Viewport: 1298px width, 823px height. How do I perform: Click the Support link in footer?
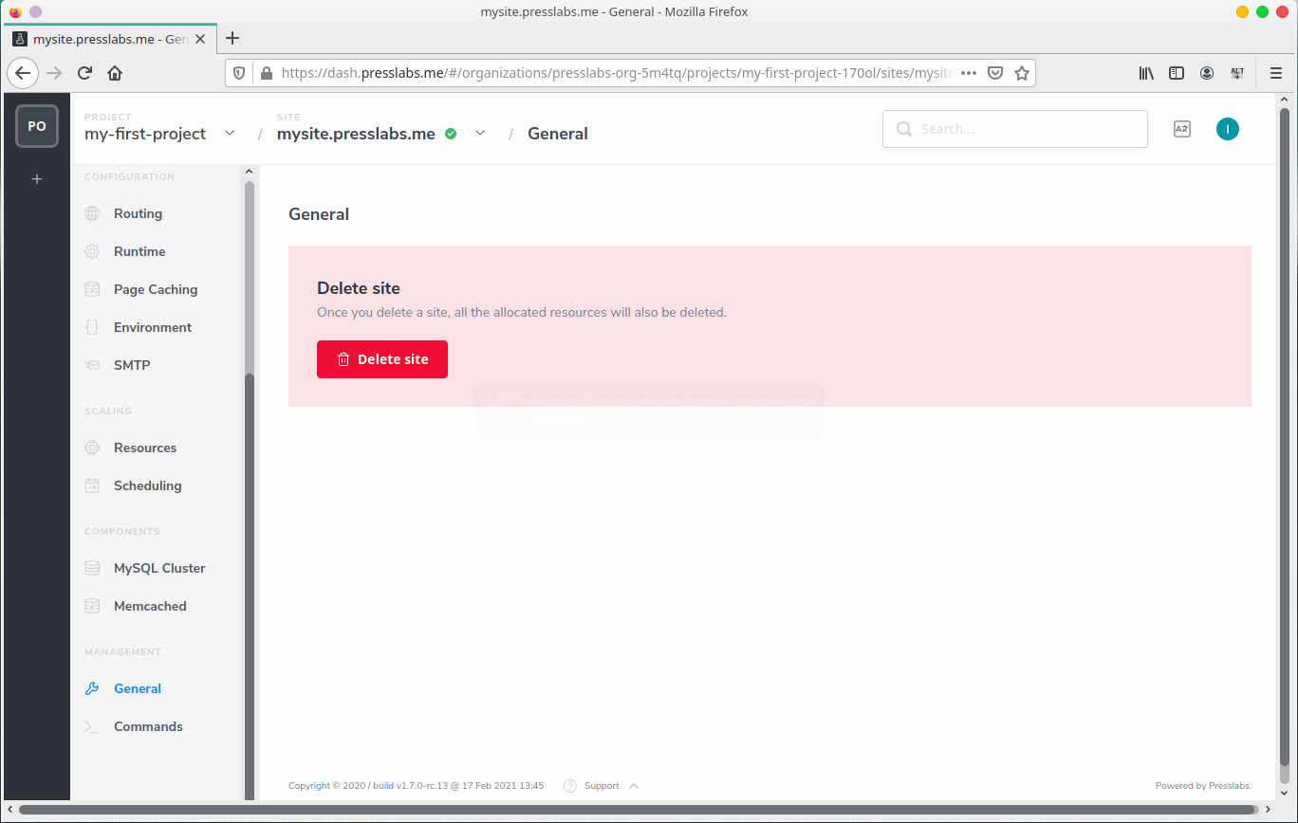coord(602,786)
